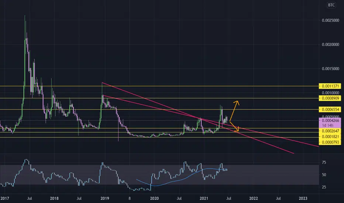Click the RSI axis value 50

pos(324,175)
